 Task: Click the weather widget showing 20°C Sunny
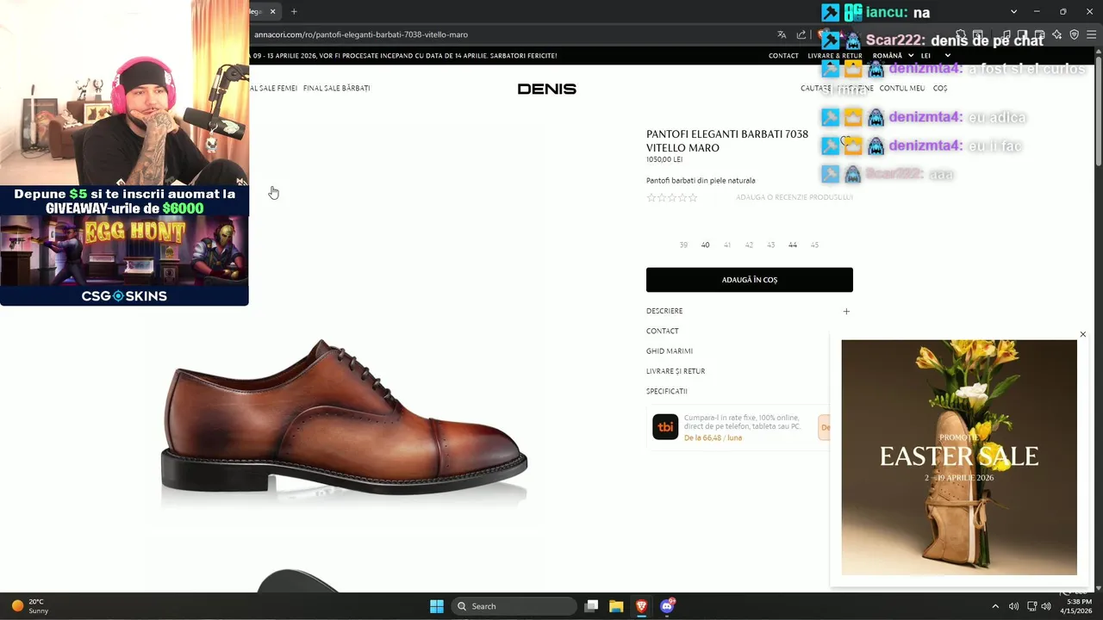click(x=29, y=606)
